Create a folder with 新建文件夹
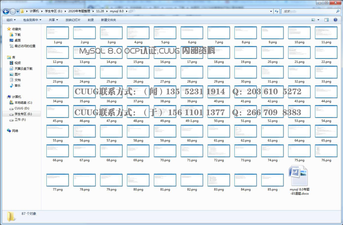The image size is (343, 225). click(x=108, y=20)
